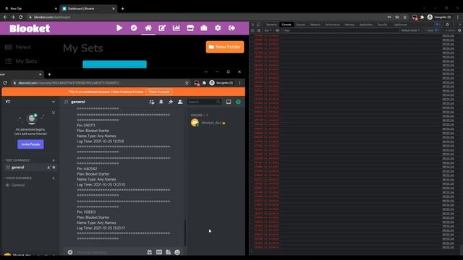Create invite for general channel

[x=48, y=167]
